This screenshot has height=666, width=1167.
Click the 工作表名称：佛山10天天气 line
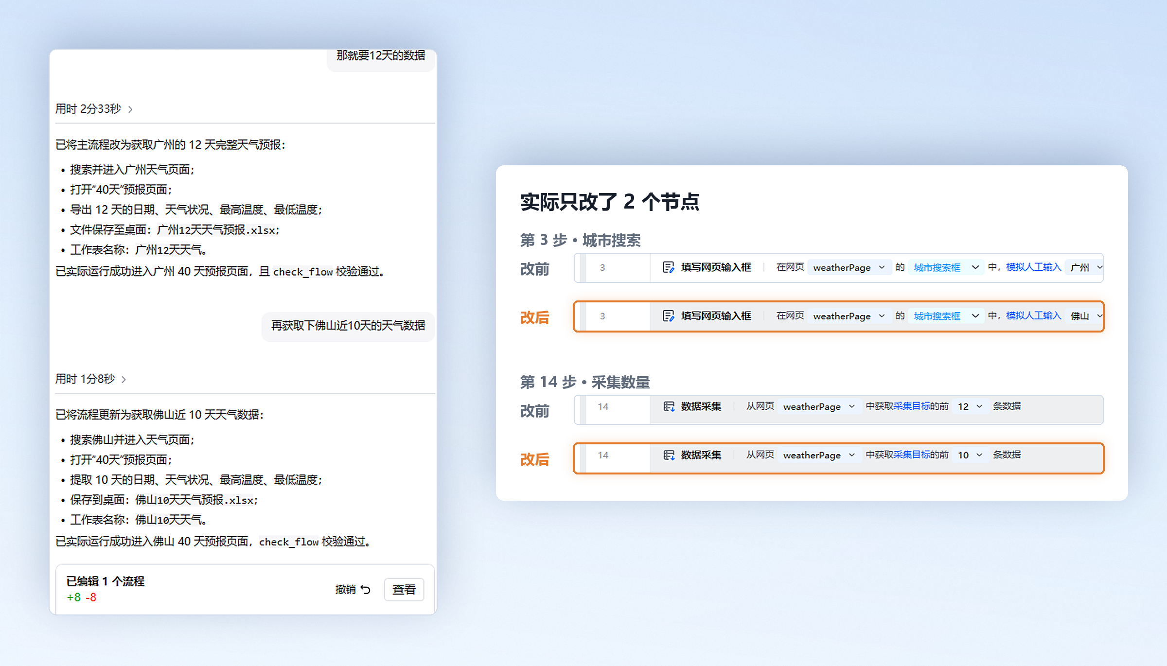139,520
